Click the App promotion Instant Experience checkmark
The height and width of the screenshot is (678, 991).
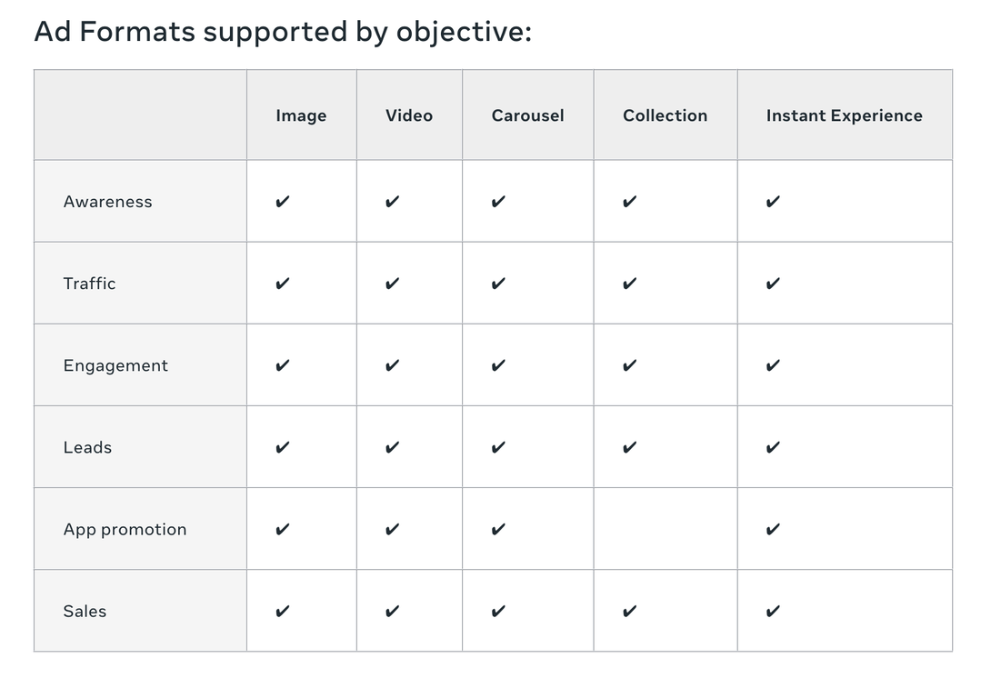click(773, 529)
